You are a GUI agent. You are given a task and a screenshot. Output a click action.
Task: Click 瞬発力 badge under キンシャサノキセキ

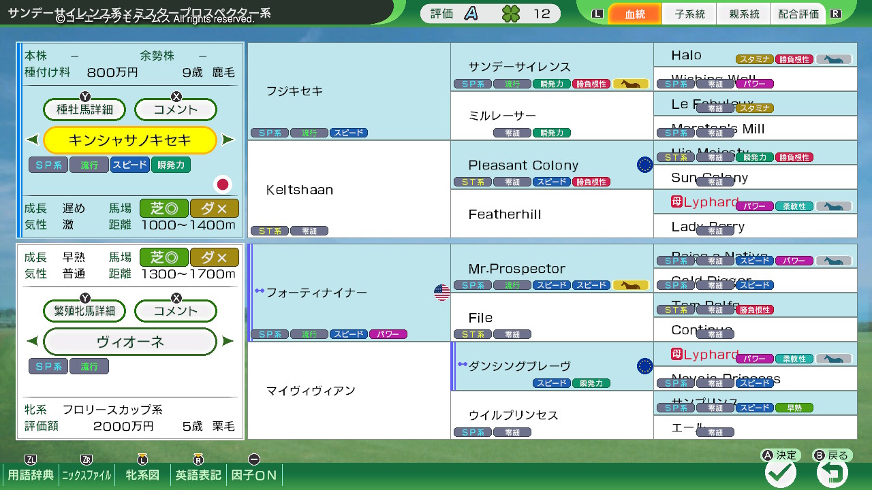[x=171, y=165]
